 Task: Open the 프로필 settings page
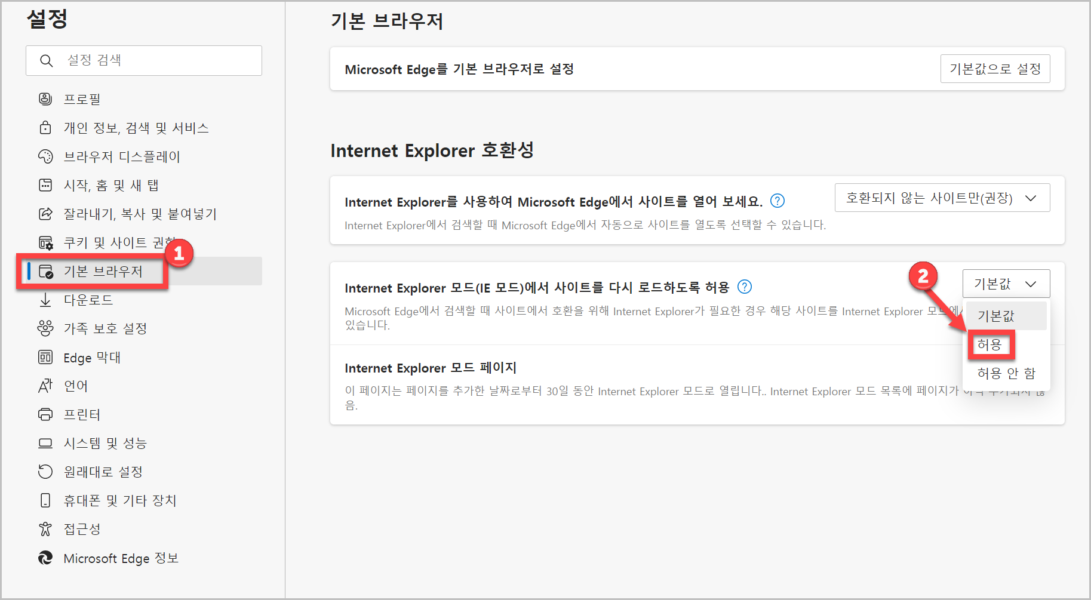(x=144, y=99)
